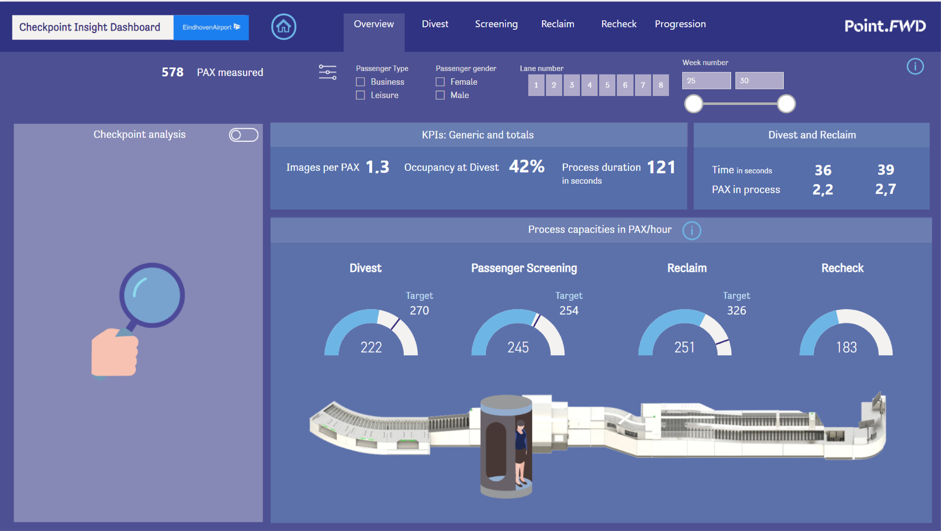This screenshot has width=941, height=531.
Task: Click the Divest and Reclaim panel header
Action: 812,135
